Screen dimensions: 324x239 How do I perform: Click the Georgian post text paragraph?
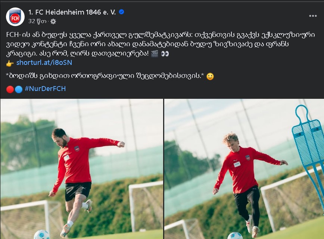[x=161, y=44]
